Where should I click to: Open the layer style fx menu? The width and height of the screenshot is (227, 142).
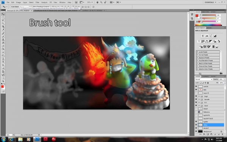(x=204, y=134)
